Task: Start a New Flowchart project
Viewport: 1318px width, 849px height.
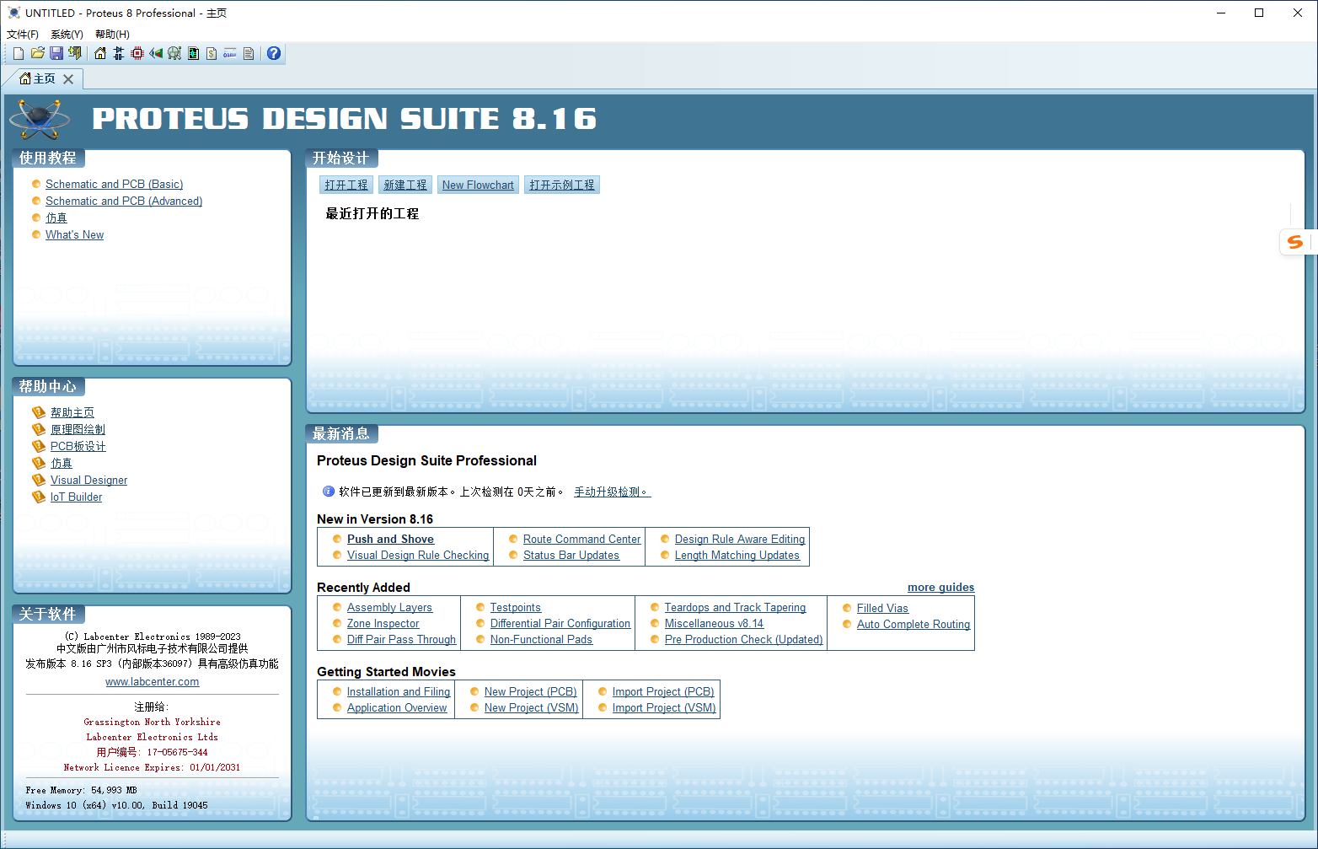Action: click(478, 185)
